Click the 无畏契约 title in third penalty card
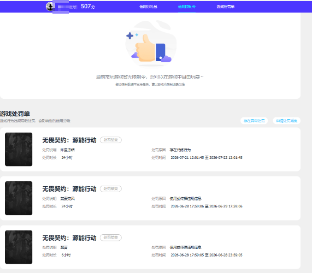The height and width of the screenshot is (273, 312). (x=69, y=238)
